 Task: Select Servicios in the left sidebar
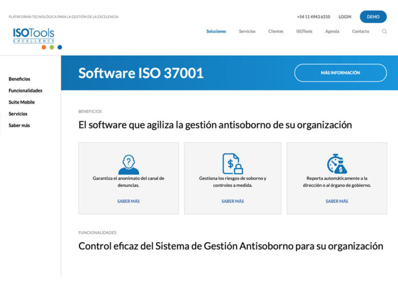(x=18, y=114)
